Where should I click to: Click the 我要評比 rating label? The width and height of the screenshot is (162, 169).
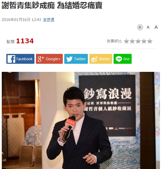pyautogui.click(x=114, y=41)
